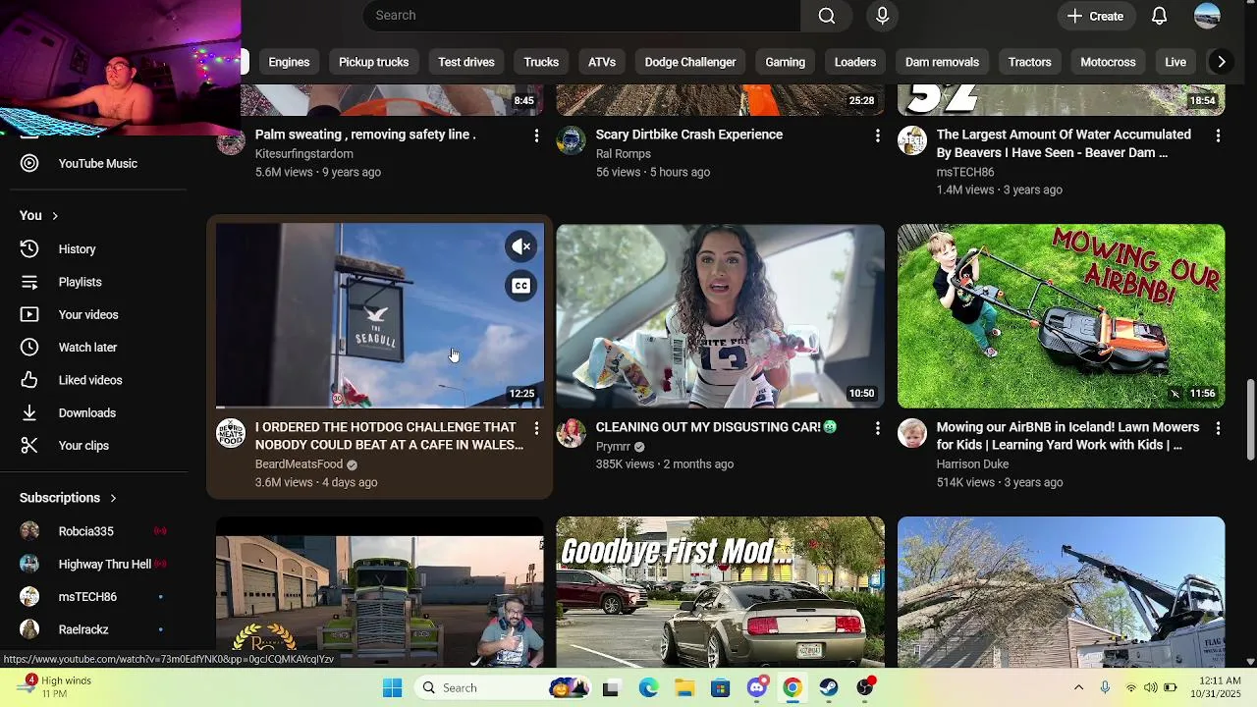Play the Goodbye First Mod thumbnail

coord(720,591)
